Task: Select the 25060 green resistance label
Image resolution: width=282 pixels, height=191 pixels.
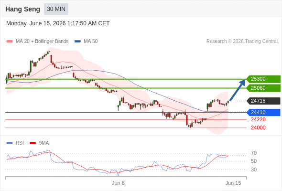Action: (263, 88)
